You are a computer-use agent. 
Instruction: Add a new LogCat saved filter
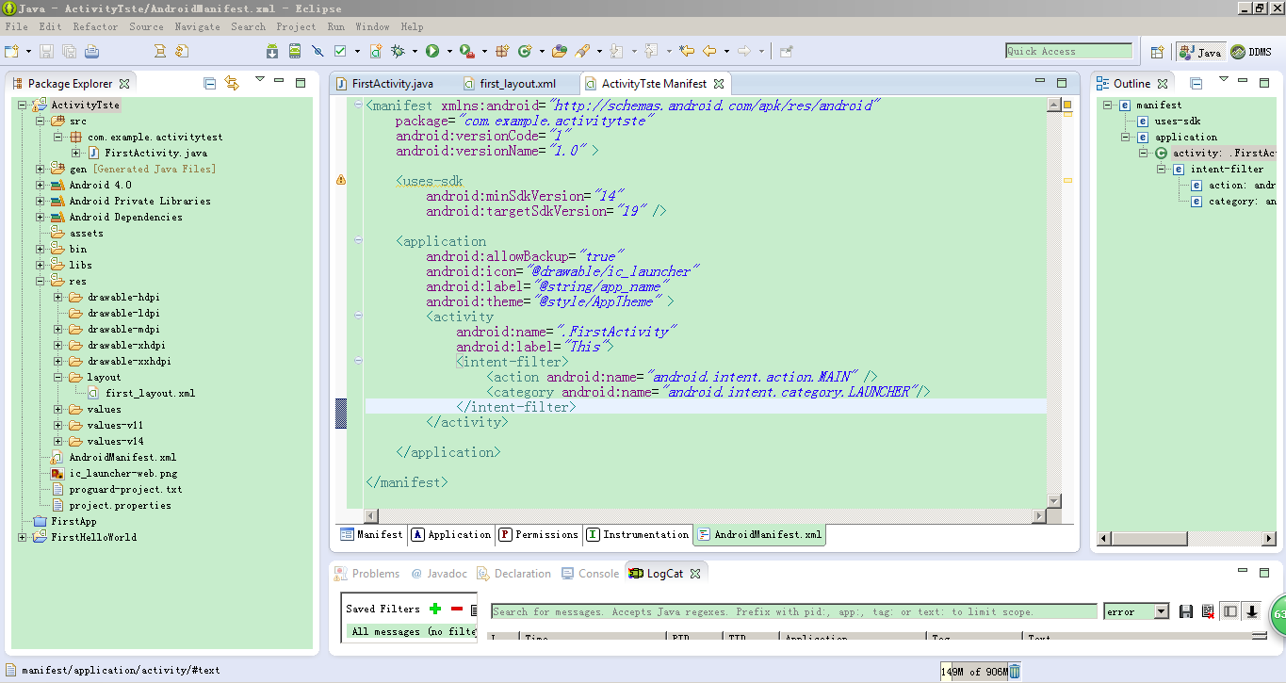(435, 609)
